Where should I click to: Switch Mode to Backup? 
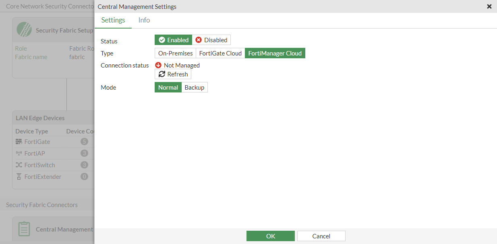tap(195, 87)
